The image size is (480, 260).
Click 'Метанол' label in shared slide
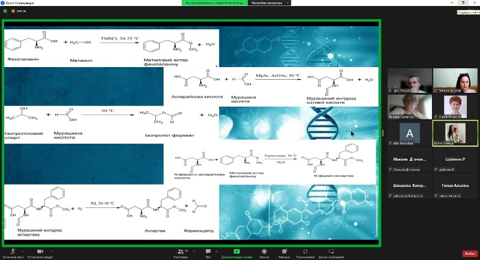(x=81, y=61)
